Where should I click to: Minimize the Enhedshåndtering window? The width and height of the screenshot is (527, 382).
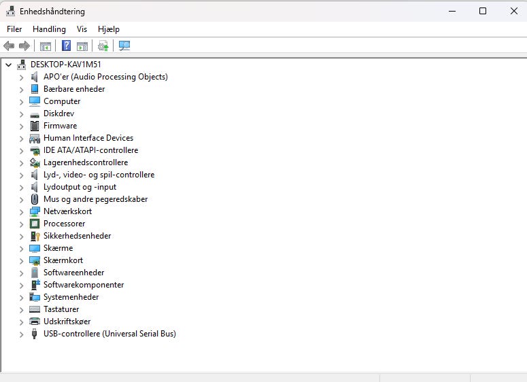(x=452, y=11)
